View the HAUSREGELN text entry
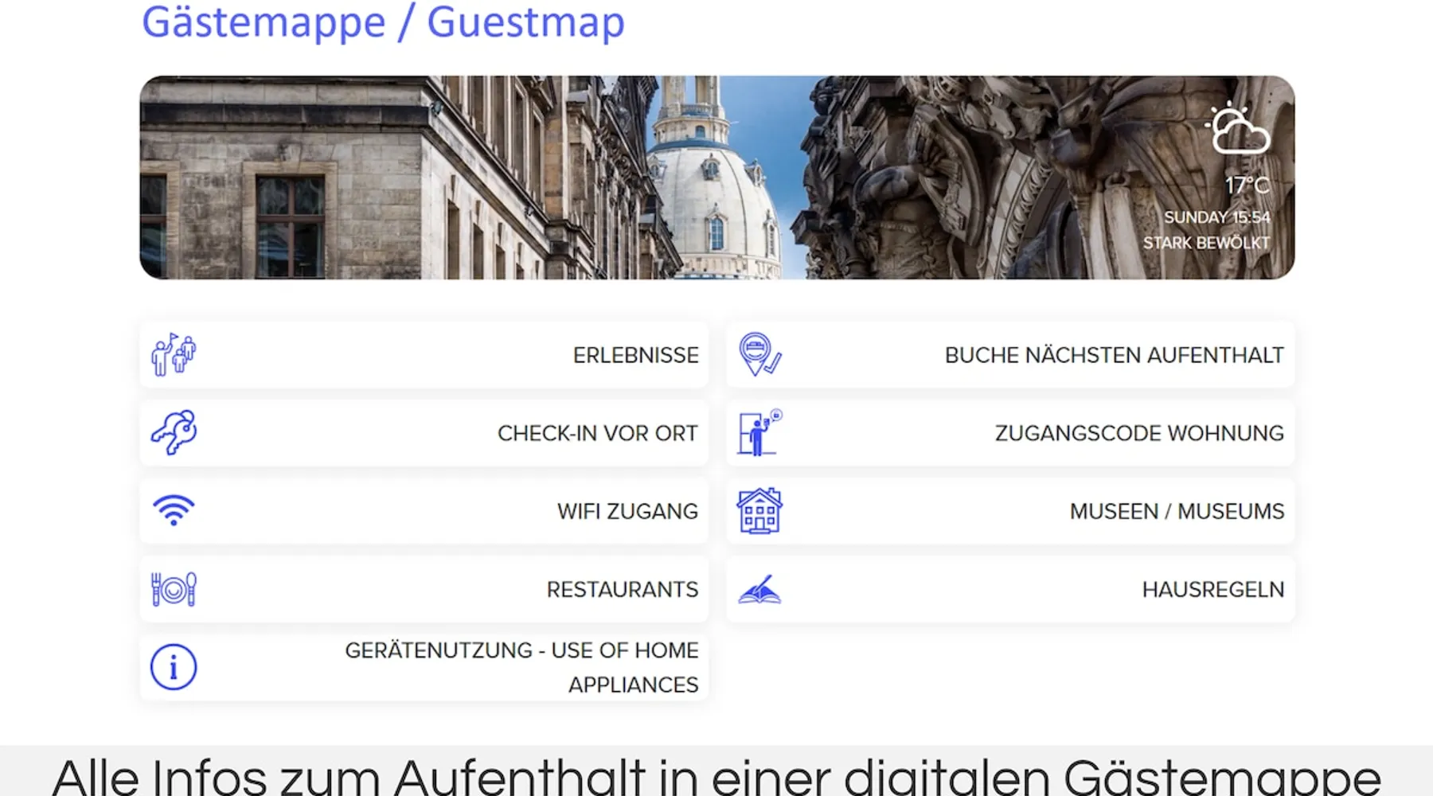 1212,589
